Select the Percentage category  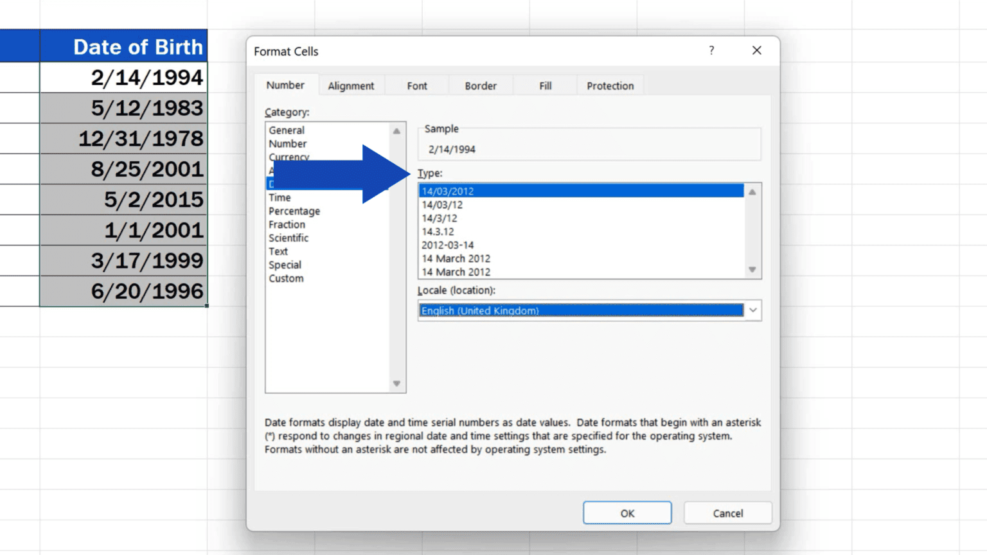[x=294, y=211]
